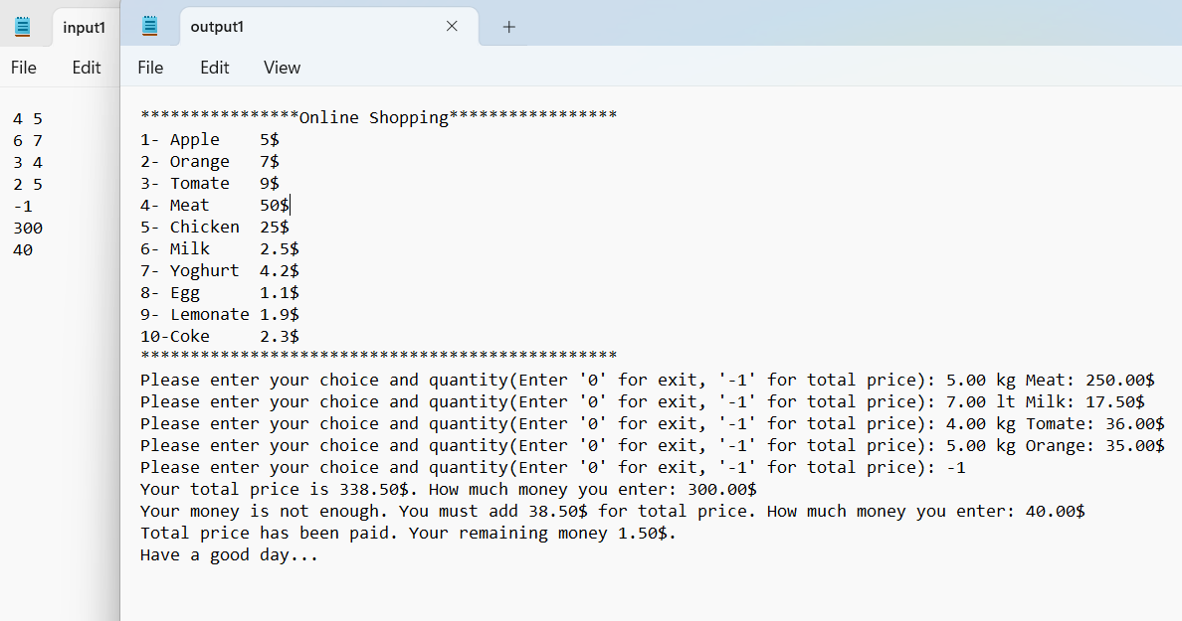
Task: Select the output1 tab
Action: point(218,27)
